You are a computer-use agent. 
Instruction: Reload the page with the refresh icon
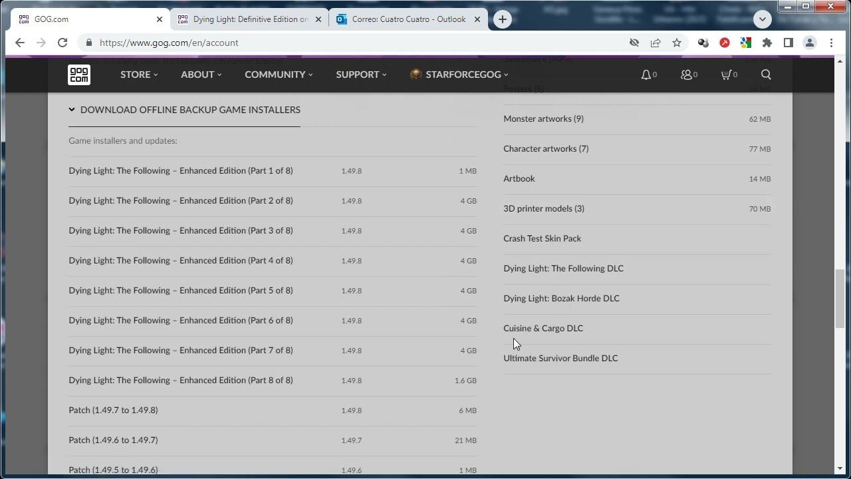tap(62, 43)
